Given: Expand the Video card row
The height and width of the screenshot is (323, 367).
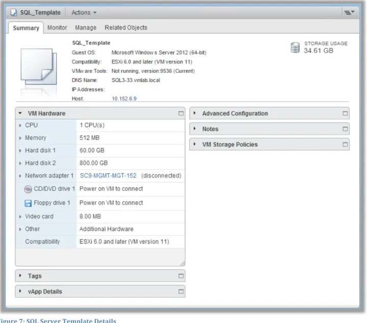Looking at the screenshot, I should pos(20,217).
